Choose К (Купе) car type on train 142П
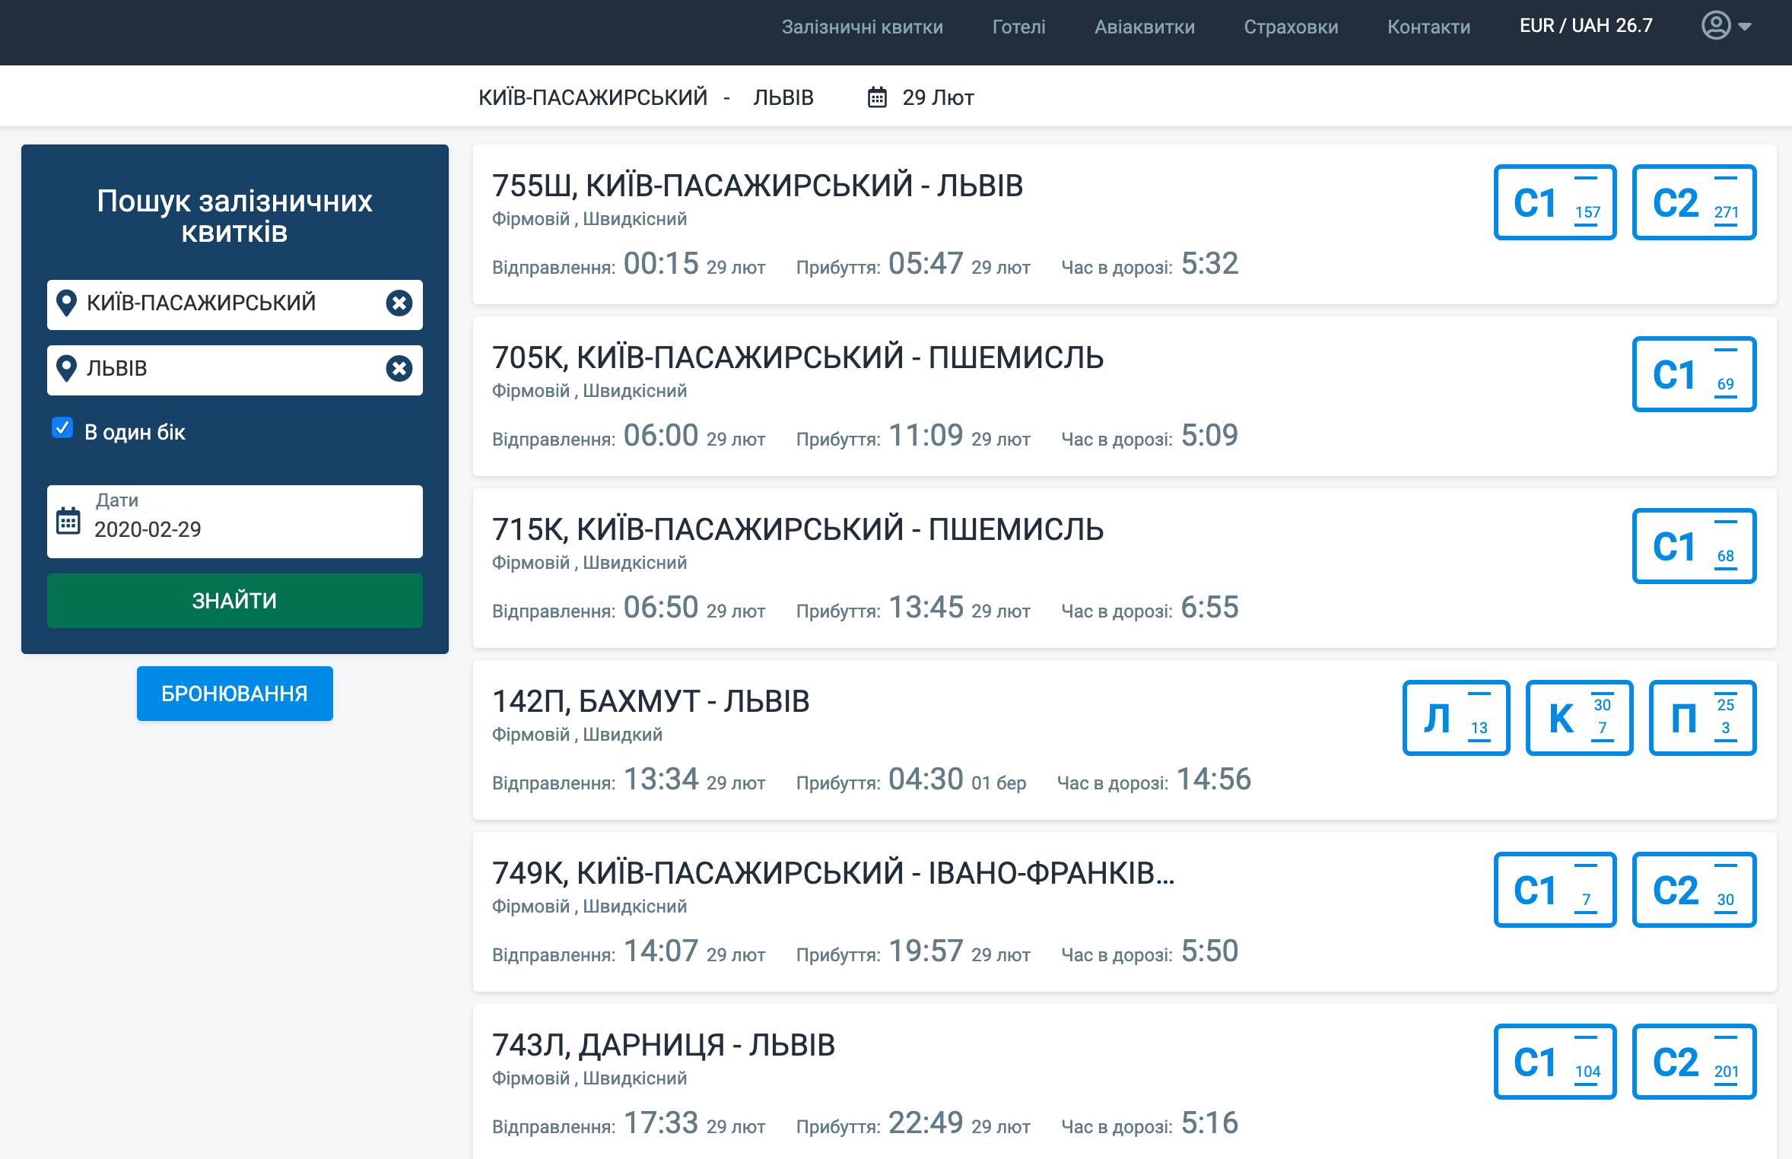The width and height of the screenshot is (1792, 1159). coord(1580,718)
